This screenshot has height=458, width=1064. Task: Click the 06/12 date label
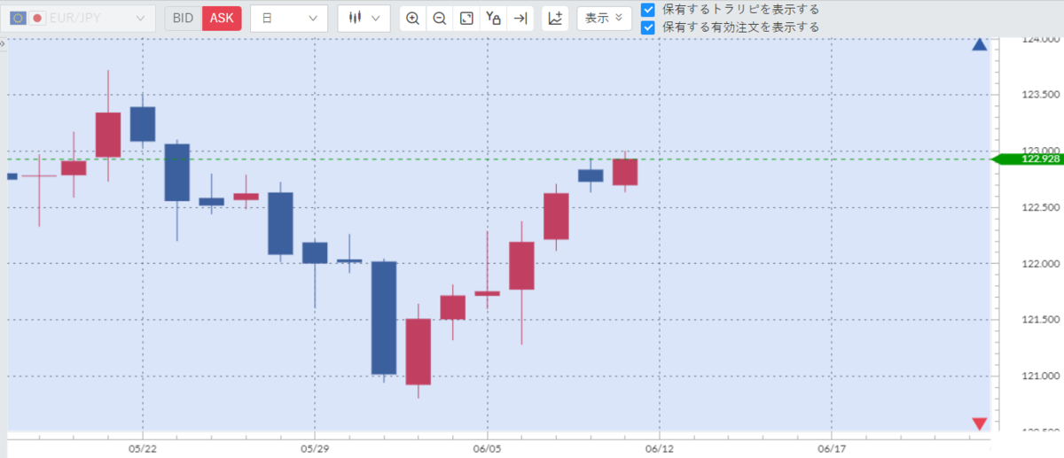[x=660, y=449]
